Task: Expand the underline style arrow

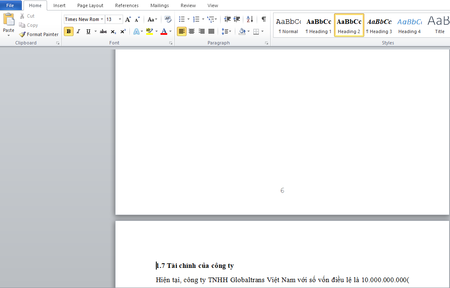Action: pyautogui.click(x=95, y=31)
